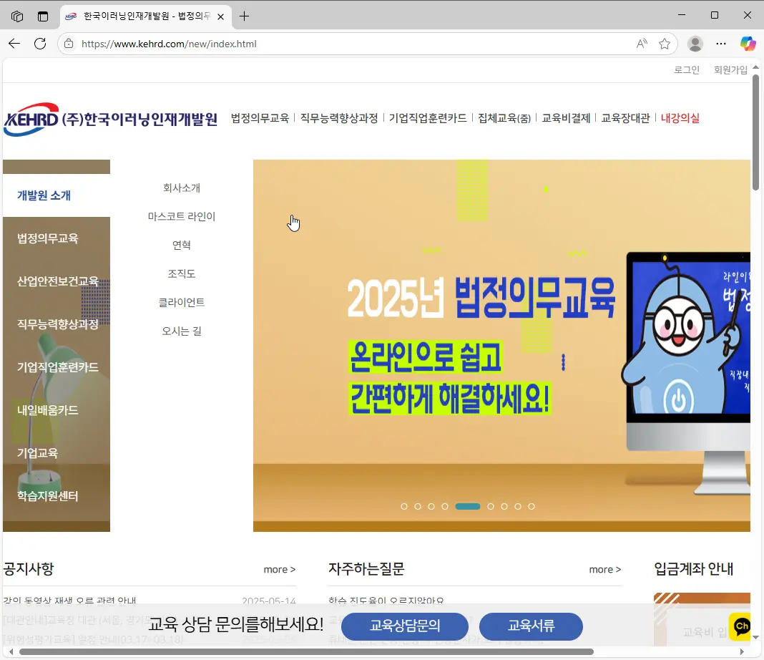Open the browser settings menu via ellipsis
This screenshot has height=660, width=764.
point(722,44)
